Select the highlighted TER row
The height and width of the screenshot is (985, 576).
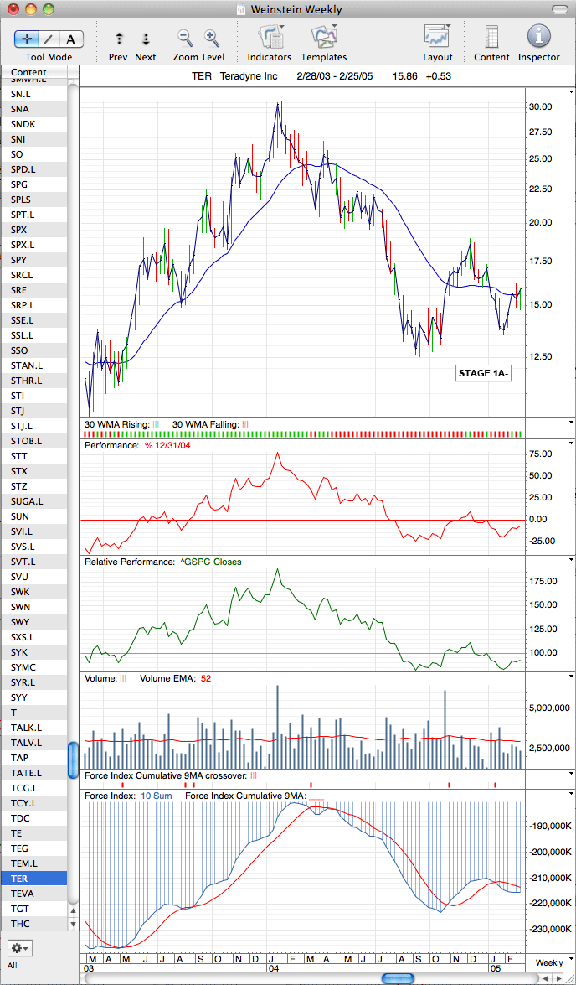(33, 878)
